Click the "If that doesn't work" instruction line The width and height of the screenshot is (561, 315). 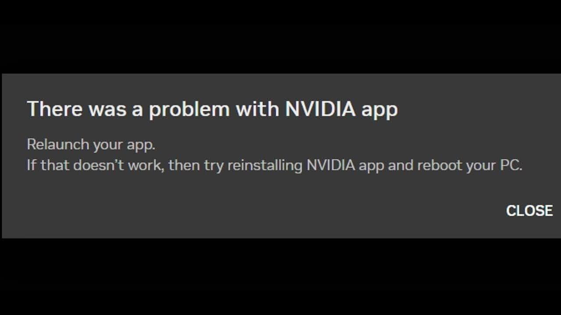click(x=274, y=166)
